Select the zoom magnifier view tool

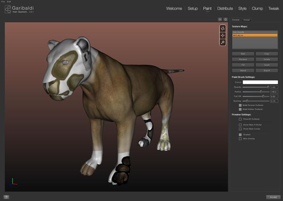[223, 42]
